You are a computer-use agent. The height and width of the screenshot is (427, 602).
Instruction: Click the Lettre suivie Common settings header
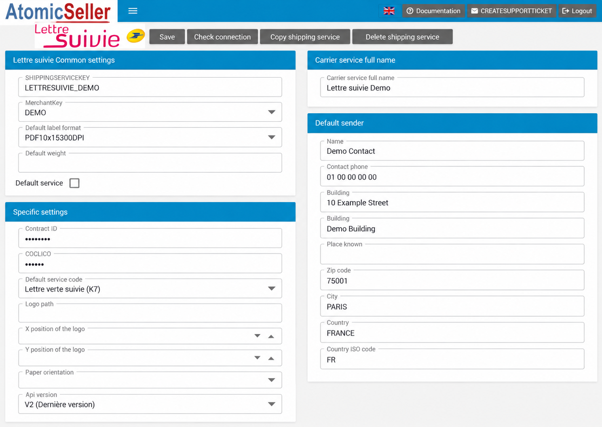[150, 60]
